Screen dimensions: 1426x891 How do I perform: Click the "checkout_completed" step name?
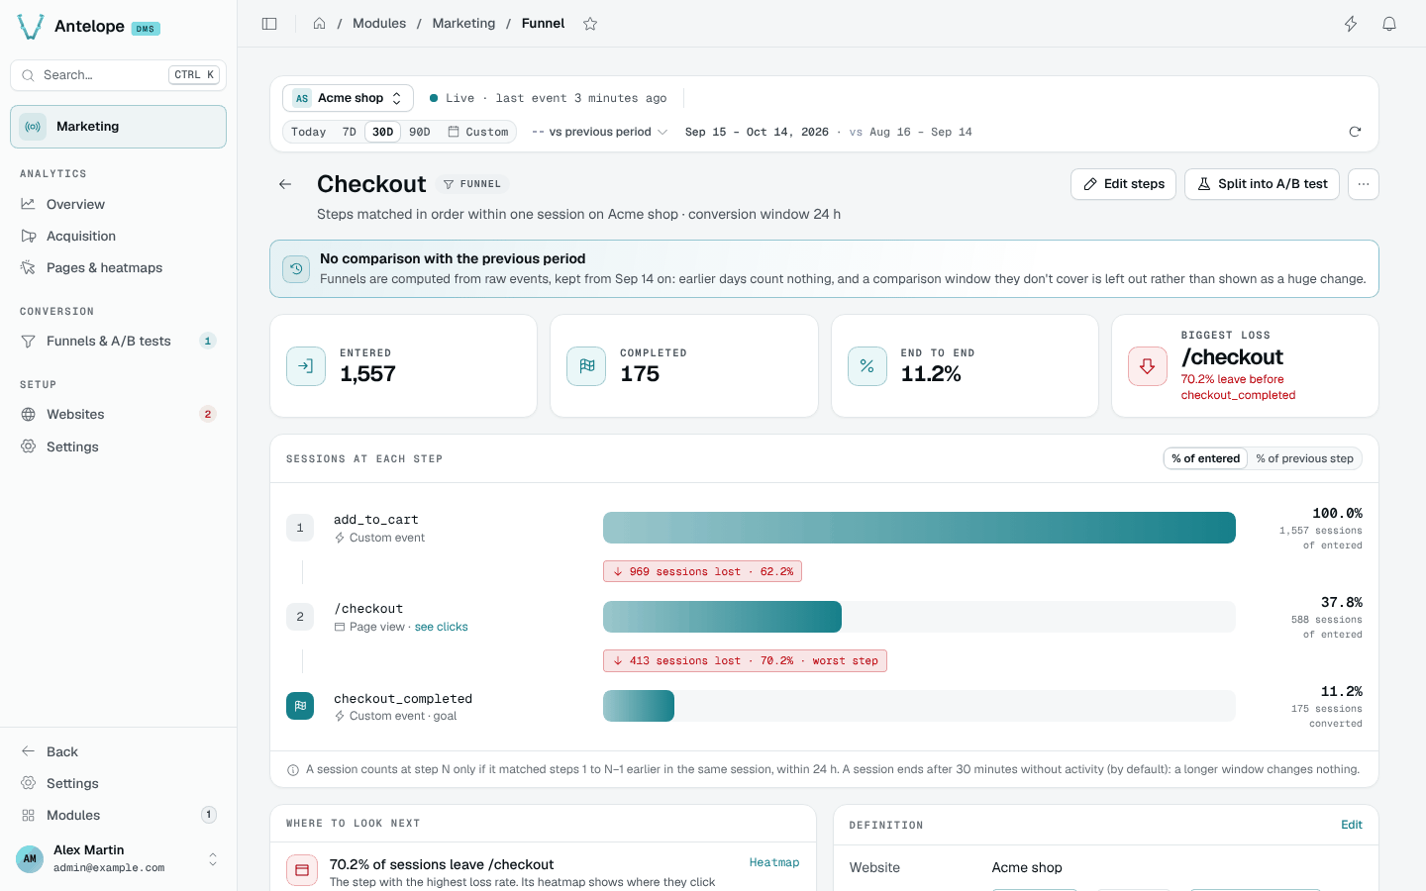tap(403, 699)
